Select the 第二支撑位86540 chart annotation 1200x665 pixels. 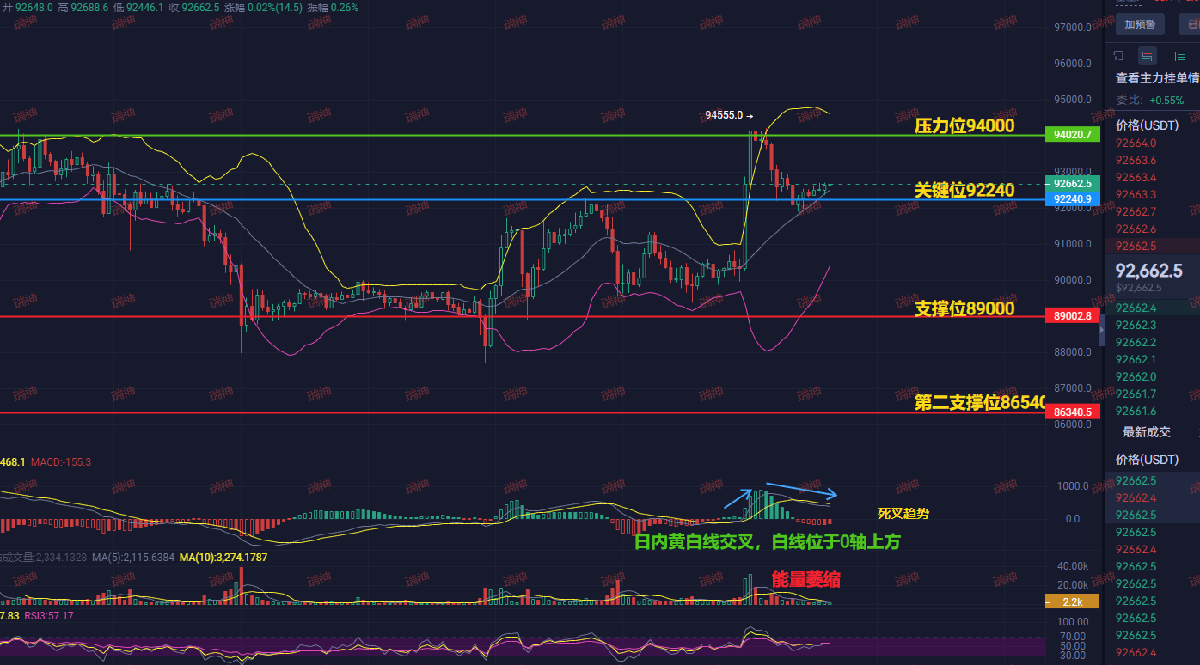979,401
